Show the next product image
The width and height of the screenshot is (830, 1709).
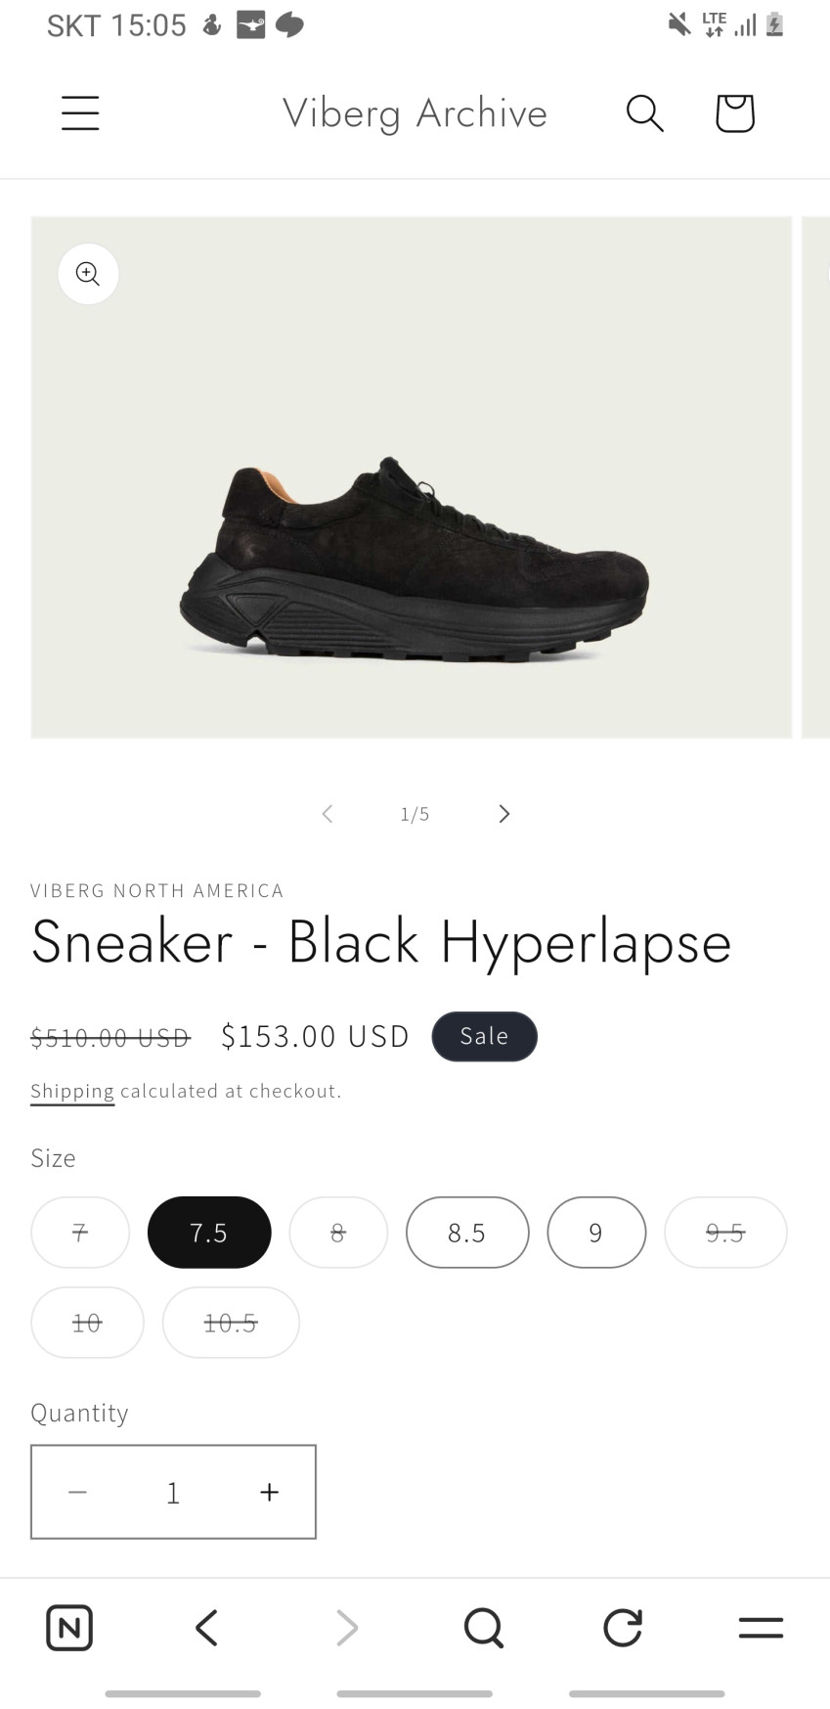click(503, 814)
